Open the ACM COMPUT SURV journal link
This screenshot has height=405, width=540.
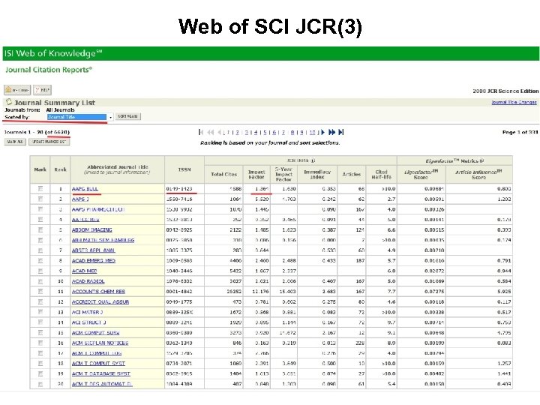tap(96, 333)
